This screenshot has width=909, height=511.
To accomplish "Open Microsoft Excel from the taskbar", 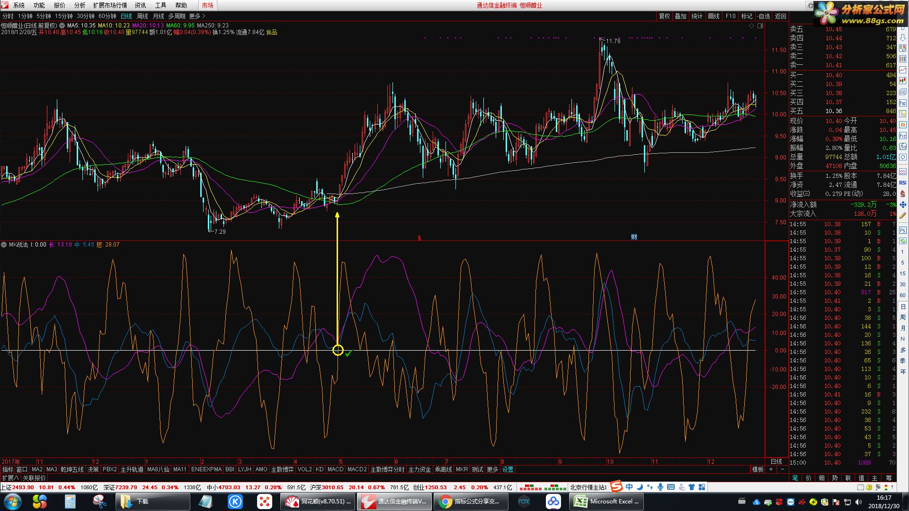I will [x=606, y=502].
